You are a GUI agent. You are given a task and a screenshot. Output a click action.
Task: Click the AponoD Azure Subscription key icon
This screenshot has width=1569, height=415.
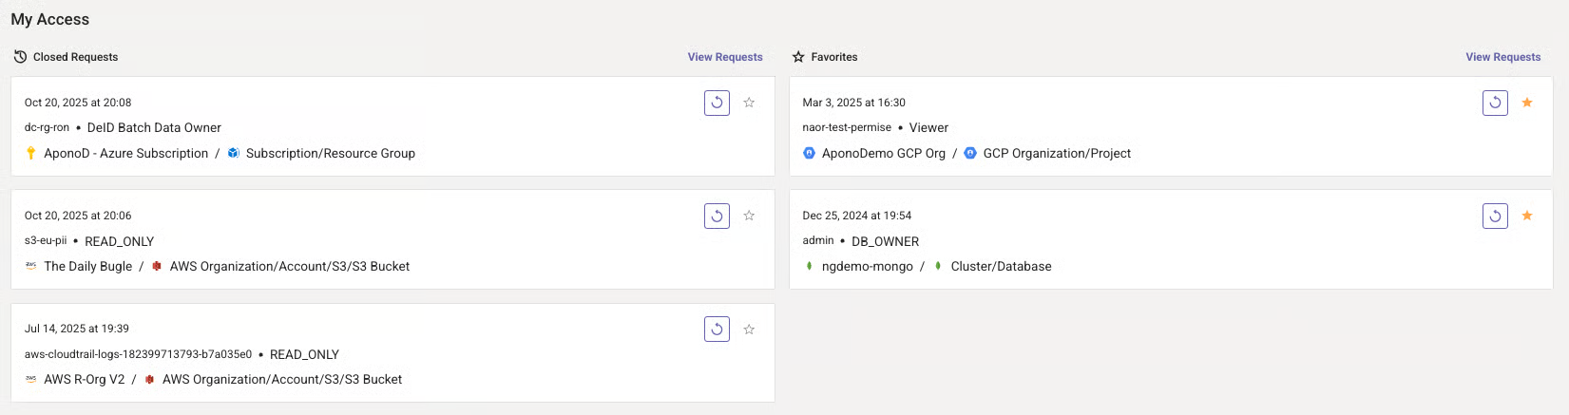tap(31, 153)
